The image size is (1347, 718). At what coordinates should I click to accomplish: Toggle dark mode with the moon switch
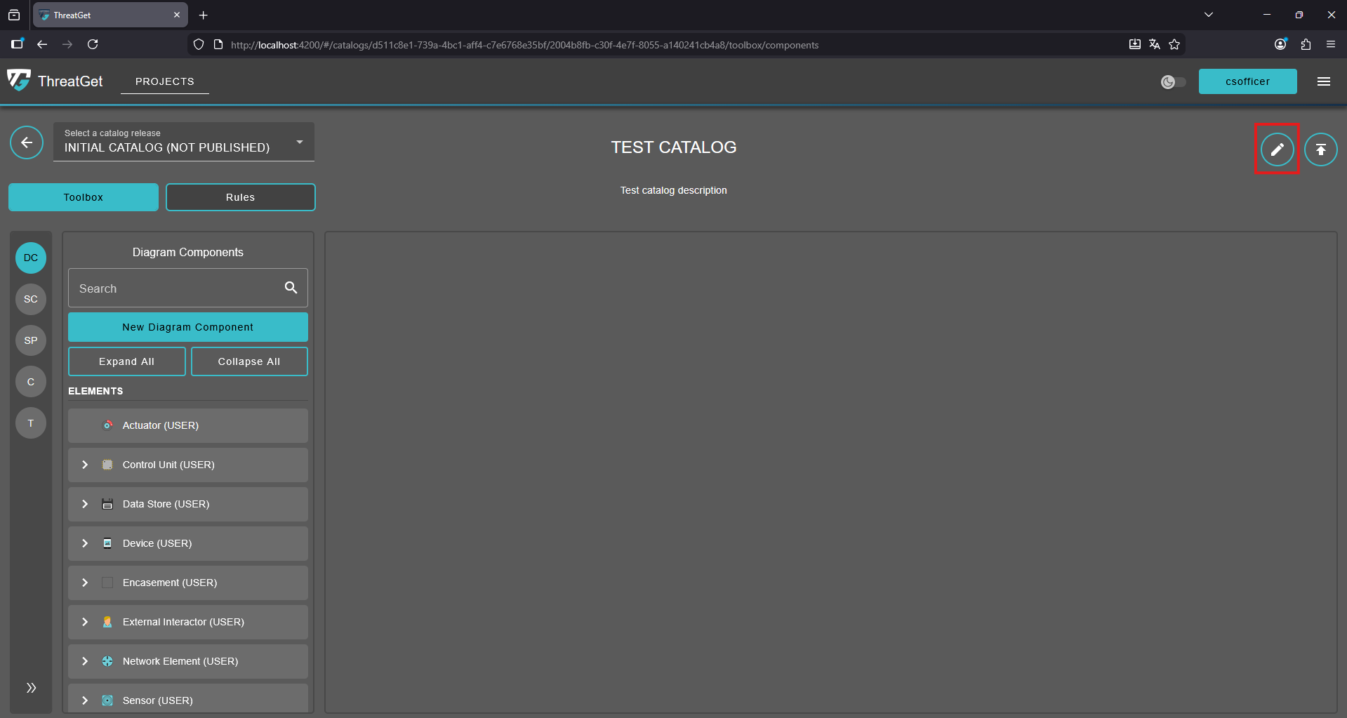(x=1173, y=81)
